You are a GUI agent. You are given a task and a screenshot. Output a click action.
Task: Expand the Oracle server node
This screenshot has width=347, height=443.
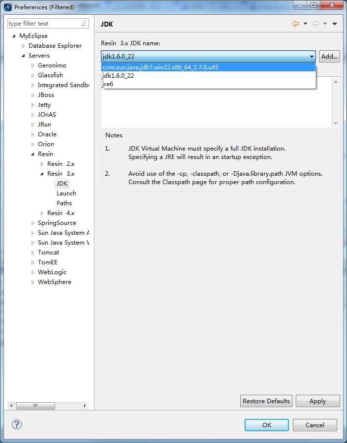tap(33, 134)
